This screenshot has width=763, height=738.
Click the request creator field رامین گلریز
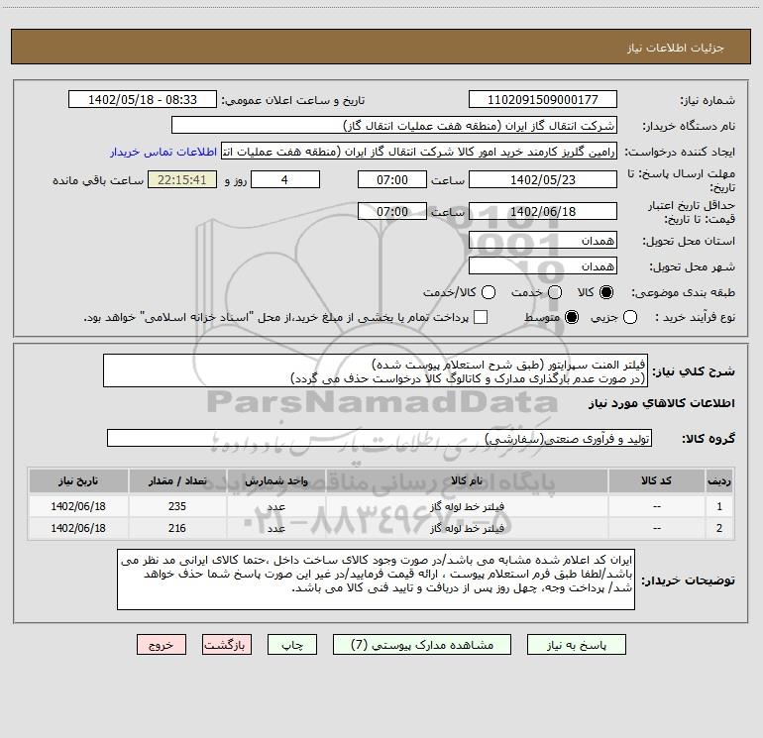(x=419, y=152)
